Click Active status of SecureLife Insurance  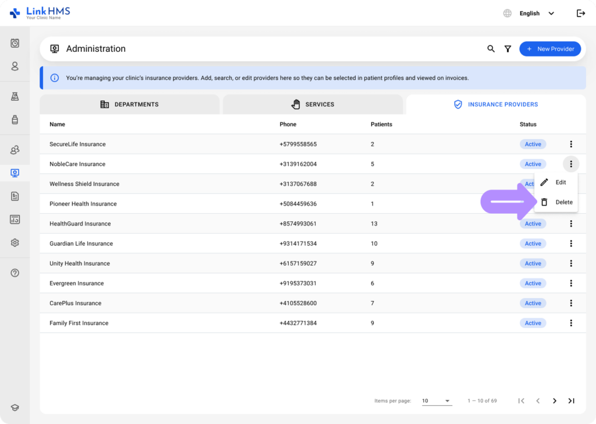(533, 144)
